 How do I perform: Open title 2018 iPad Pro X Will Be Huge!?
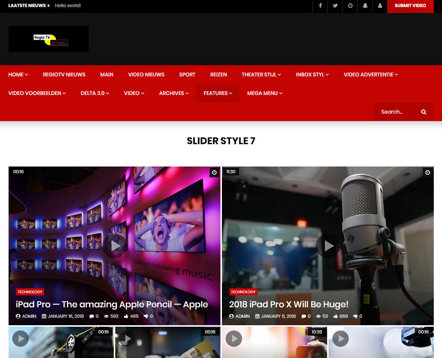pos(289,304)
